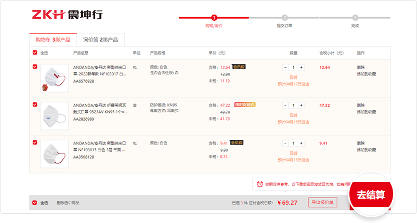Click quantity field of AA3508128 row
The width and height of the screenshot is (417, 223).
click(x=293, y=143)
